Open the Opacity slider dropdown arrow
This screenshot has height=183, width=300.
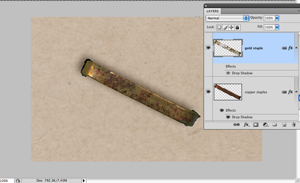pos(277,18)
